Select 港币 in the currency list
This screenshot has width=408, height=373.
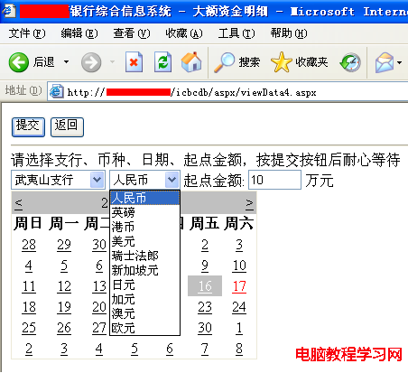pyautogui.click(x=144, y=227)
